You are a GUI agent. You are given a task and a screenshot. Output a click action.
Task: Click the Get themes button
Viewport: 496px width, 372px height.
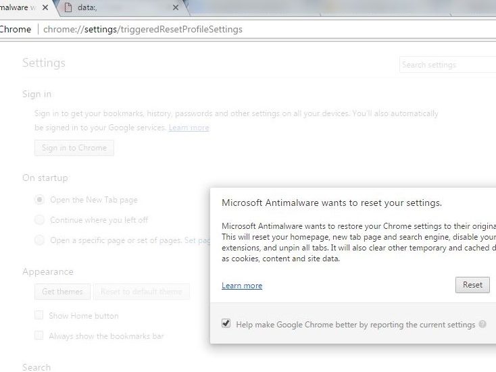(x=62, y=292)
